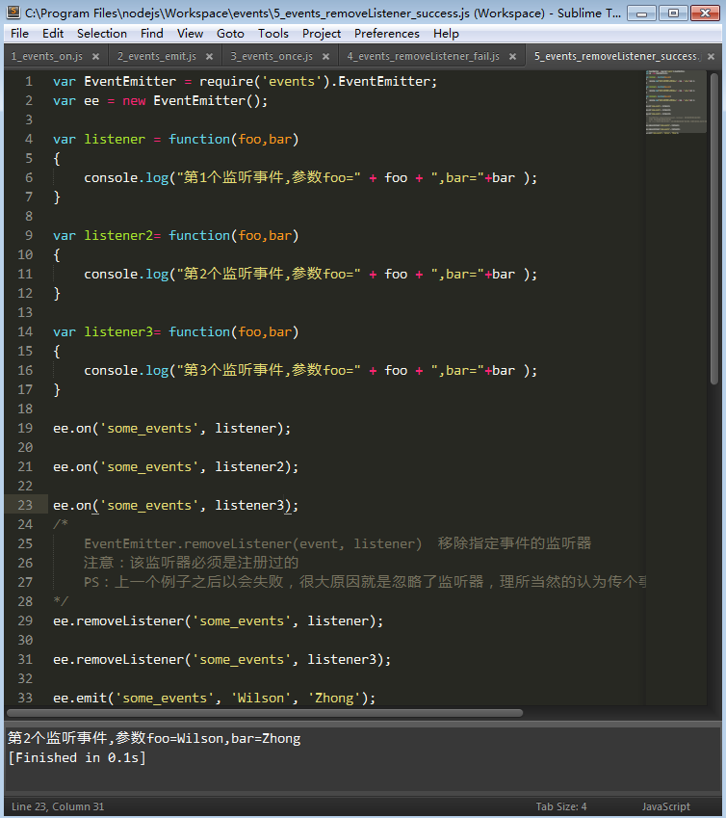This screenshot has height=818, width=726.
Task: Open the View menu
Action: (x=190, y=34)
